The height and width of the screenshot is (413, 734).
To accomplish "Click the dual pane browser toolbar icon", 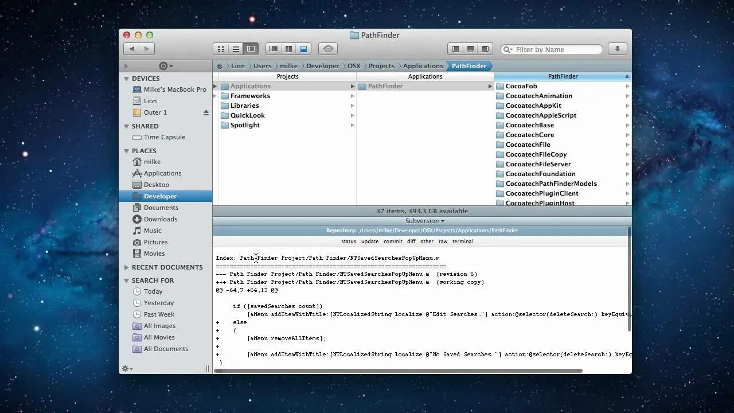I will click(288, 49).
